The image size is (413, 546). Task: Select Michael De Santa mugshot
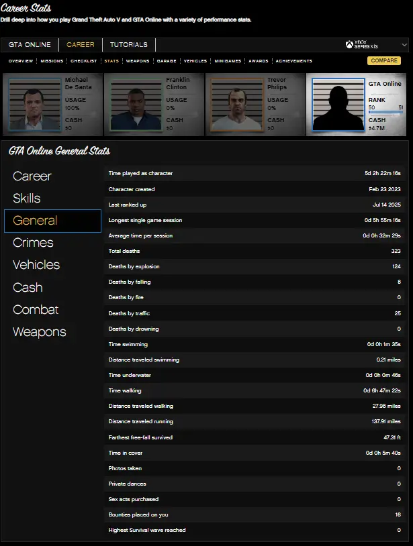(35, 105)
